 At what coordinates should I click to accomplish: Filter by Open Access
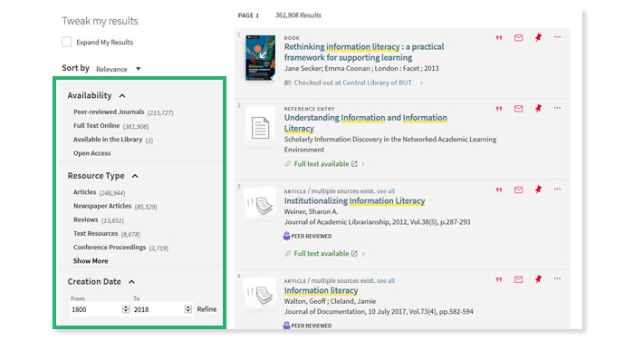click(x=91, y=153)
